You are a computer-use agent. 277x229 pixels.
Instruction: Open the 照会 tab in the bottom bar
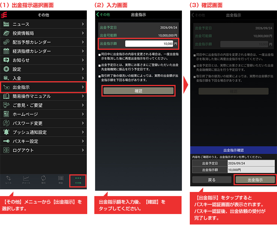(61, 180)
